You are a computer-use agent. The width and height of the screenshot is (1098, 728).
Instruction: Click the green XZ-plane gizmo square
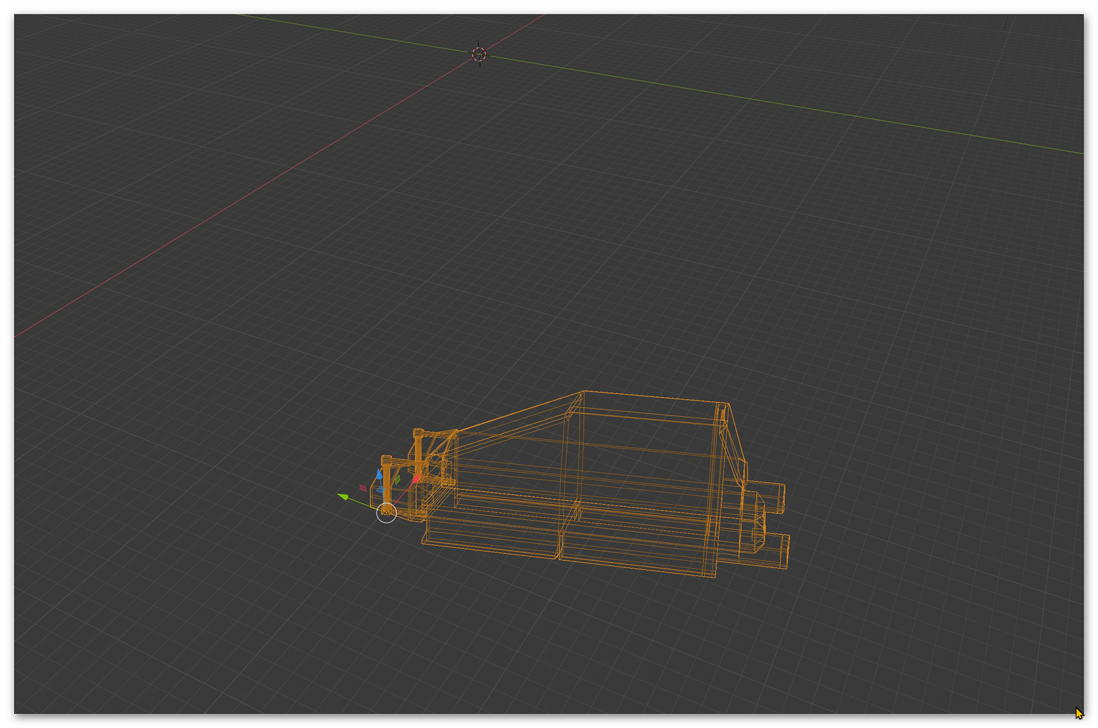(x=397, y=479)
